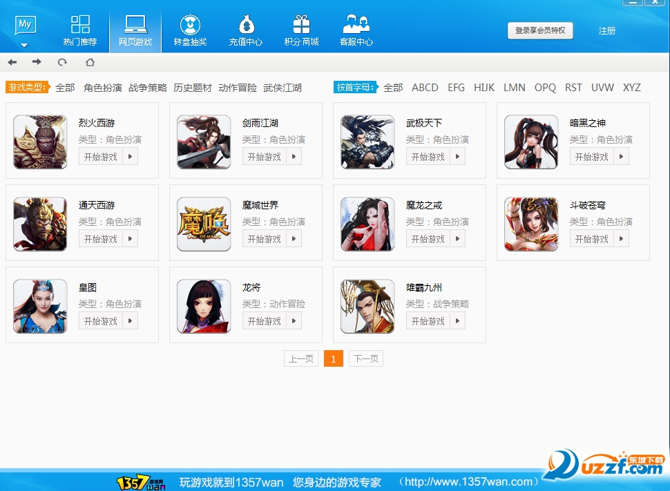The width and height of the screenshot is (670, 491).
Task: Go to next page 下一页
Action: point(366,358)
